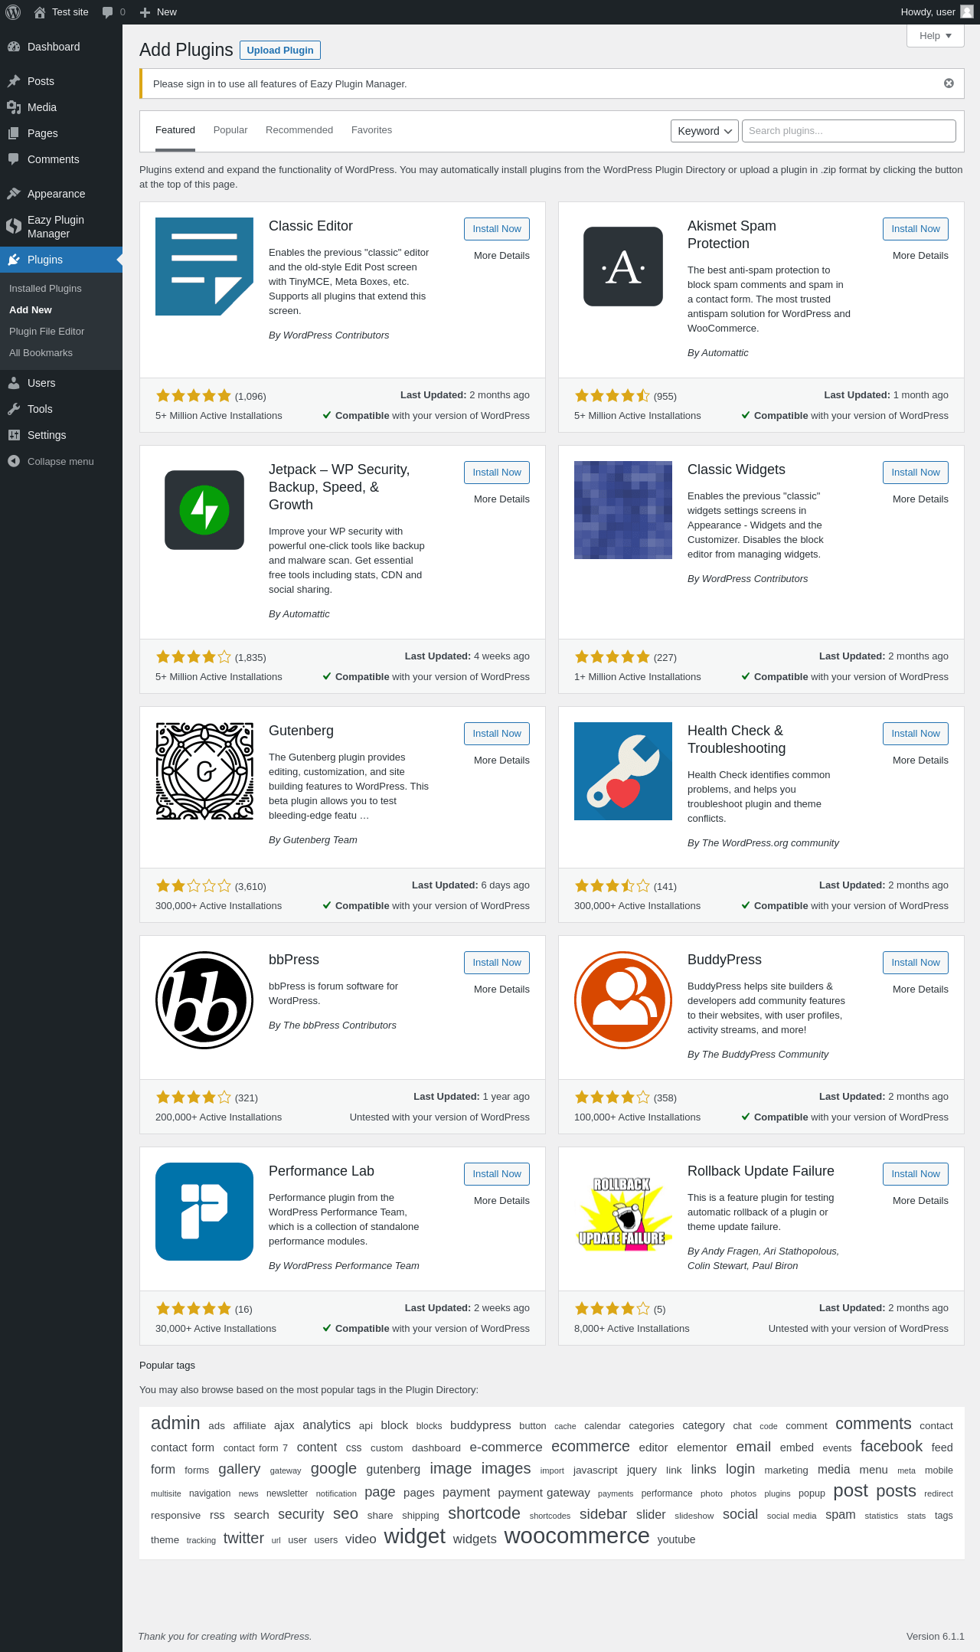Click the Gutenberg plugin logo

[204, 771]
